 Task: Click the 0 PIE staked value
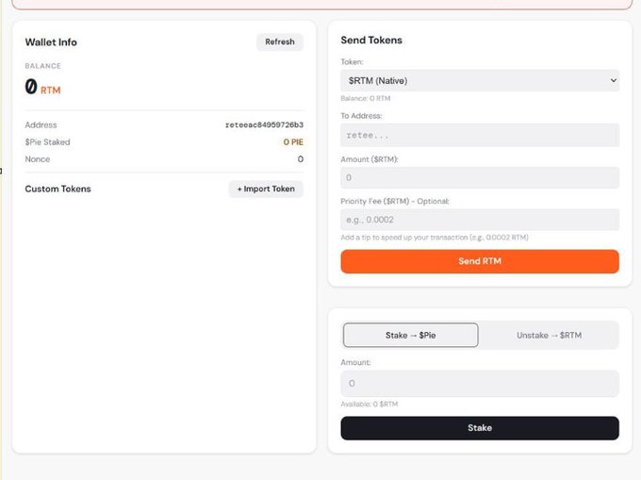[x=293, y=141]
